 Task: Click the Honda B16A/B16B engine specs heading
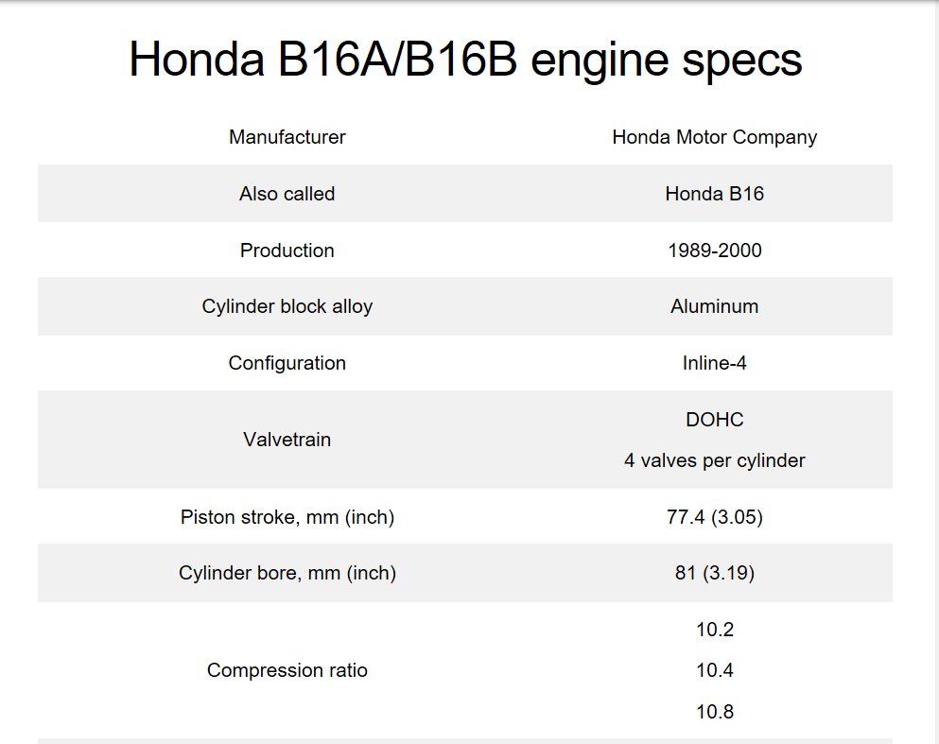pyautogui.click(x=465, y=60)
